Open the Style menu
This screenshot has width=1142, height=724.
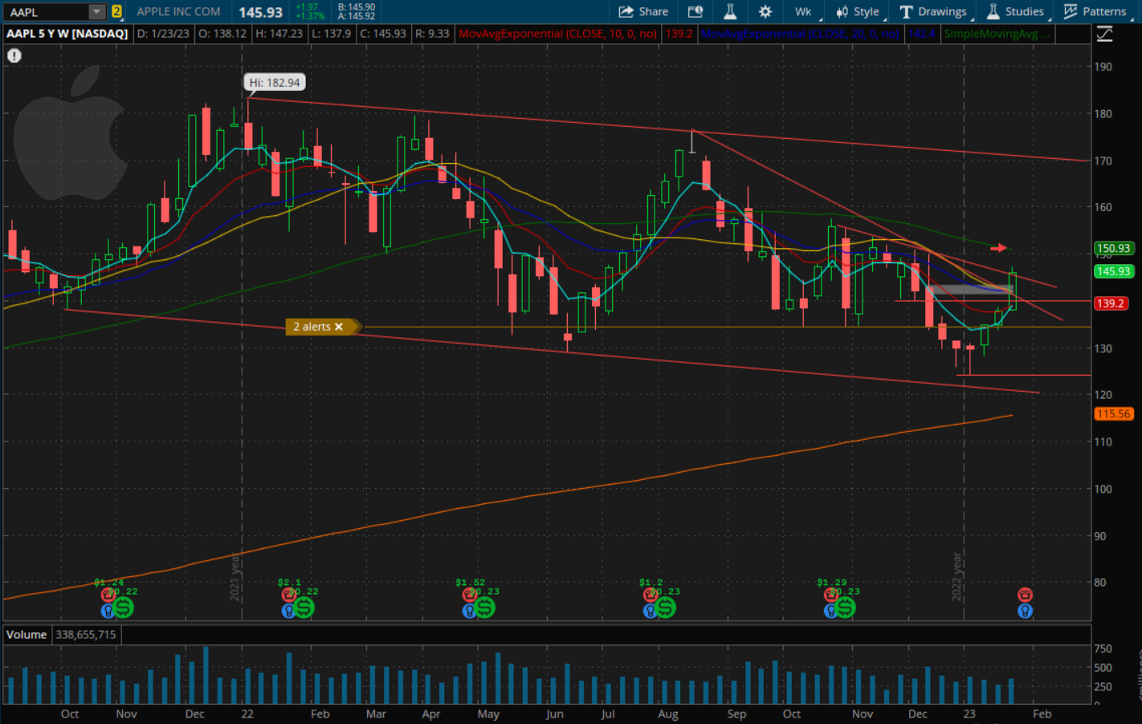[858, 11]
